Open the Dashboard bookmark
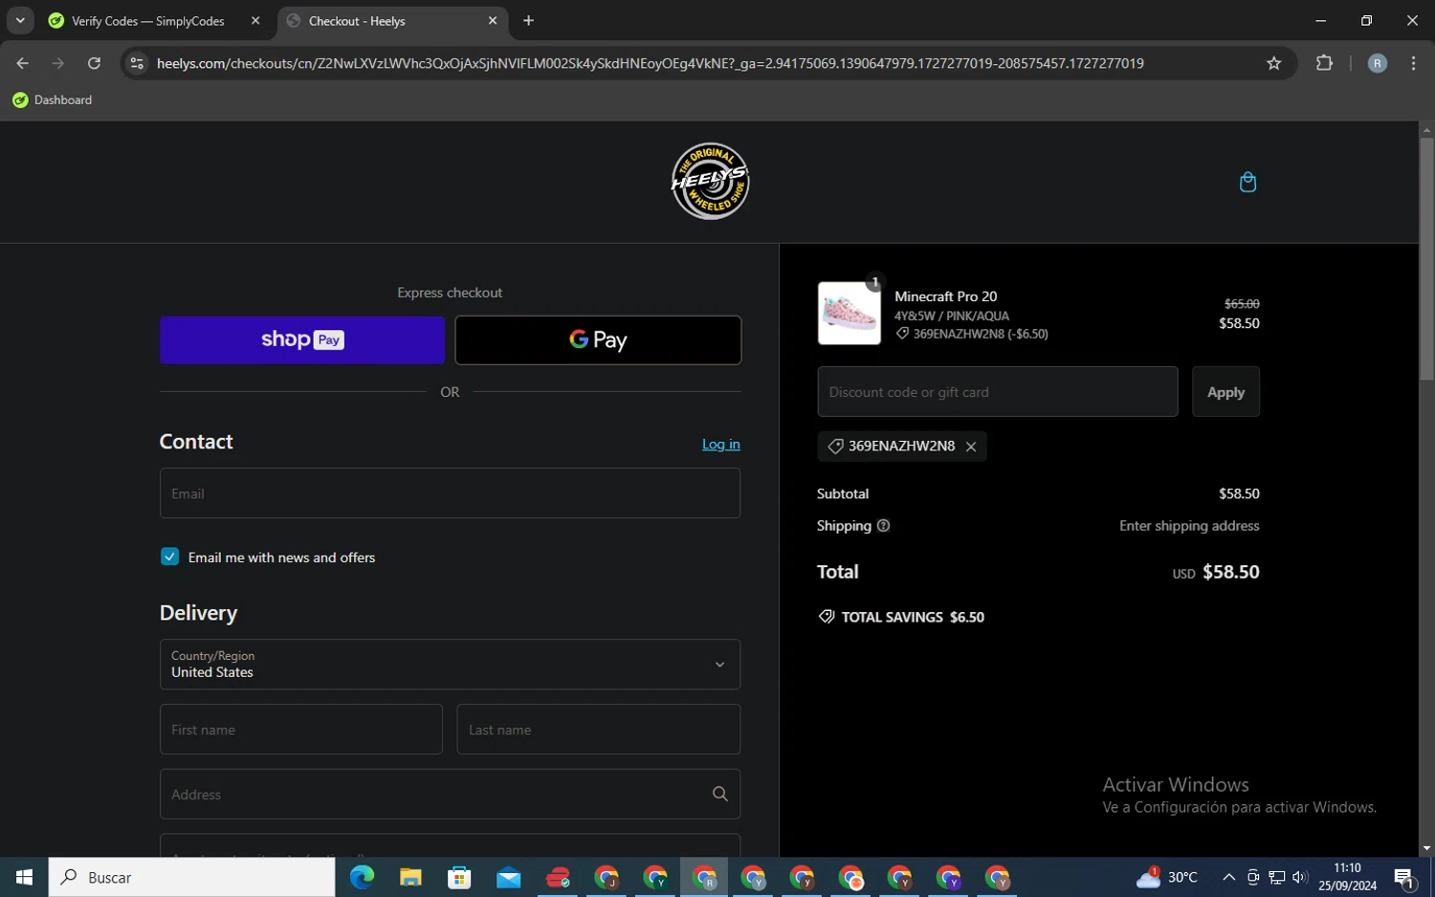The width and height of the screenshot is (1435, 897). point(53,99)
